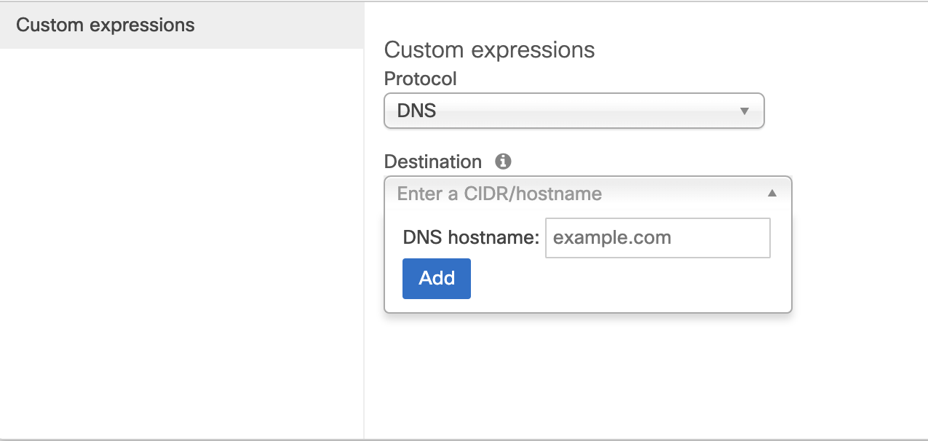The image size is (928, 441).
Task: Click the Enter a CIDR/hostname placeholder text
Action: pyautogui.click(x=499, y=194)
